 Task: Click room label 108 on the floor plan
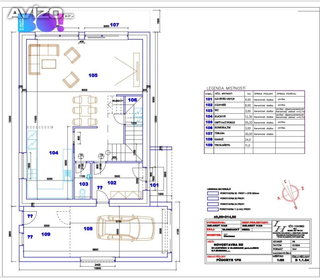point(88,229)
